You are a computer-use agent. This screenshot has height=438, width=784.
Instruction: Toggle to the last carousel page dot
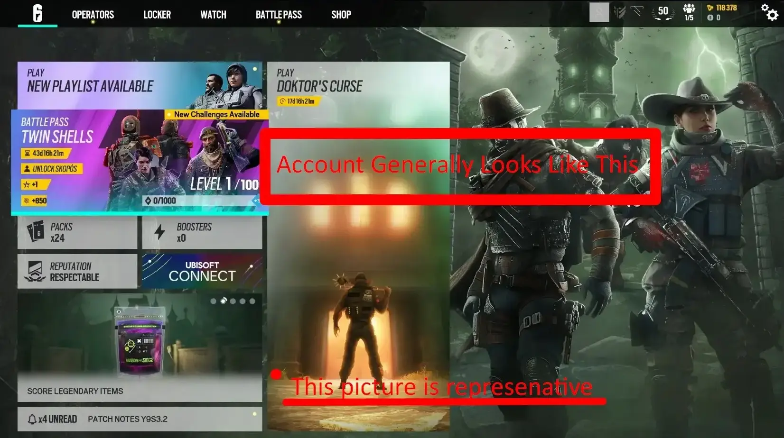[252, 301]
